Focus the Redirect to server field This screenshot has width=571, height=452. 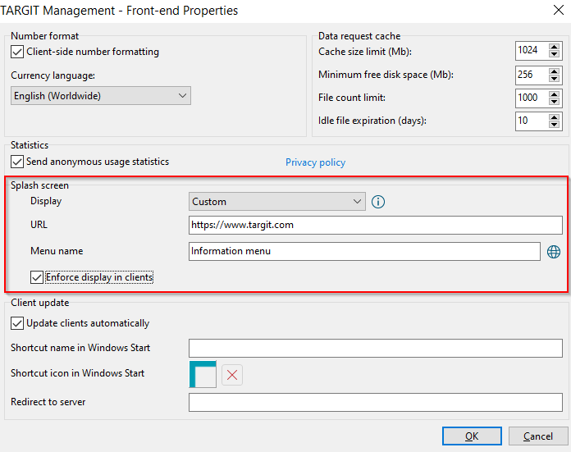(x=376, y=402)
